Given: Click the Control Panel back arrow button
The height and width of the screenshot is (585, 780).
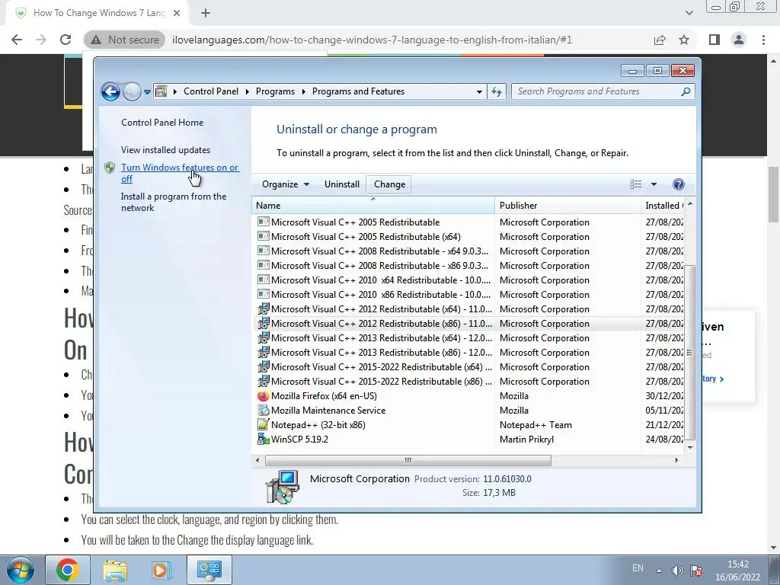Looking at the screenshot, I should point(110,91).
